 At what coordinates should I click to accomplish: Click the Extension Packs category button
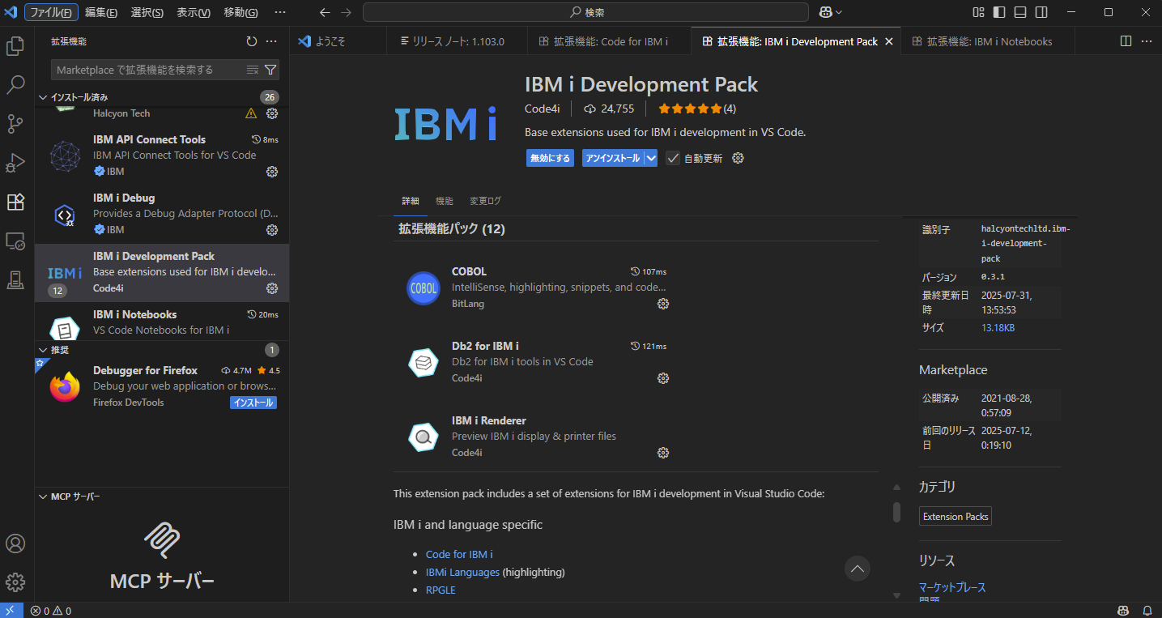pos(956,516)
